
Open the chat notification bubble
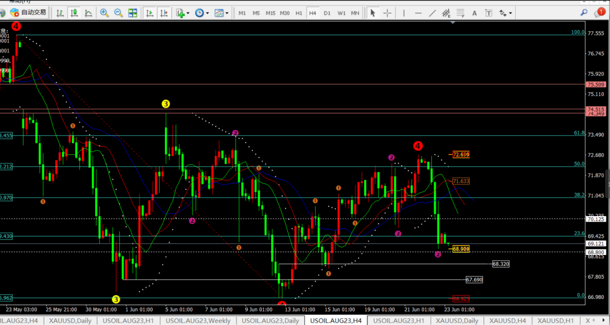599,13
